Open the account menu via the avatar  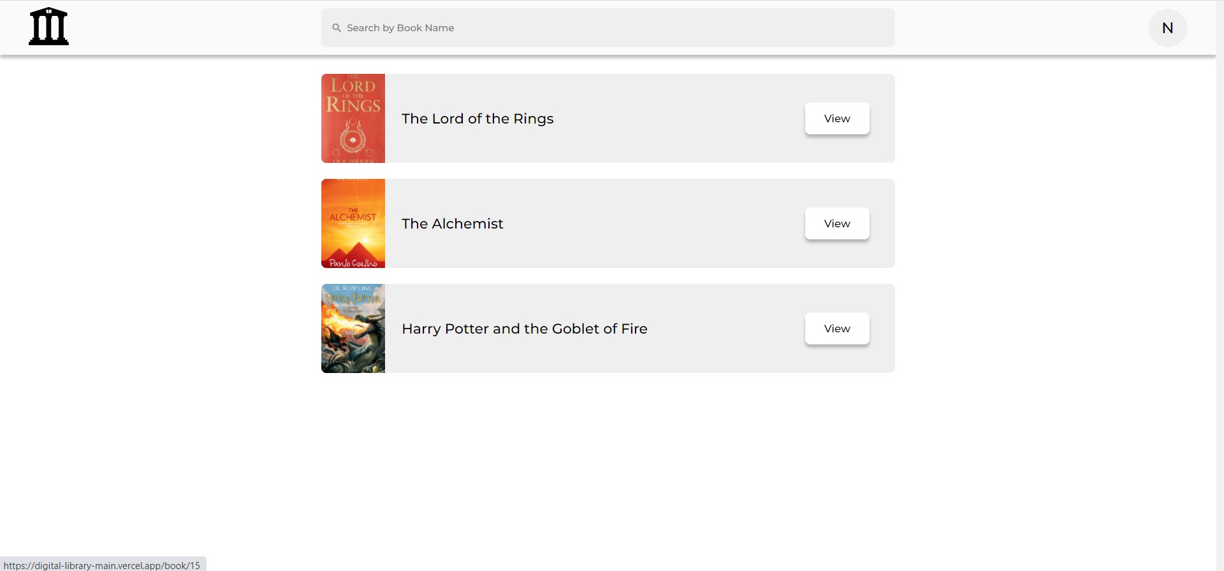pyautogui.click(x=1167, y=27)
